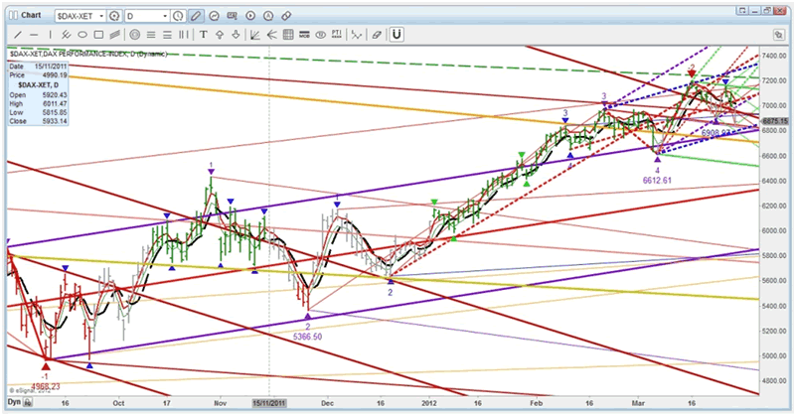Image resolution: width=795 pixels, height=416 pixels.
Task: Click the Mar label on time axis
Action: pos(638,403)
